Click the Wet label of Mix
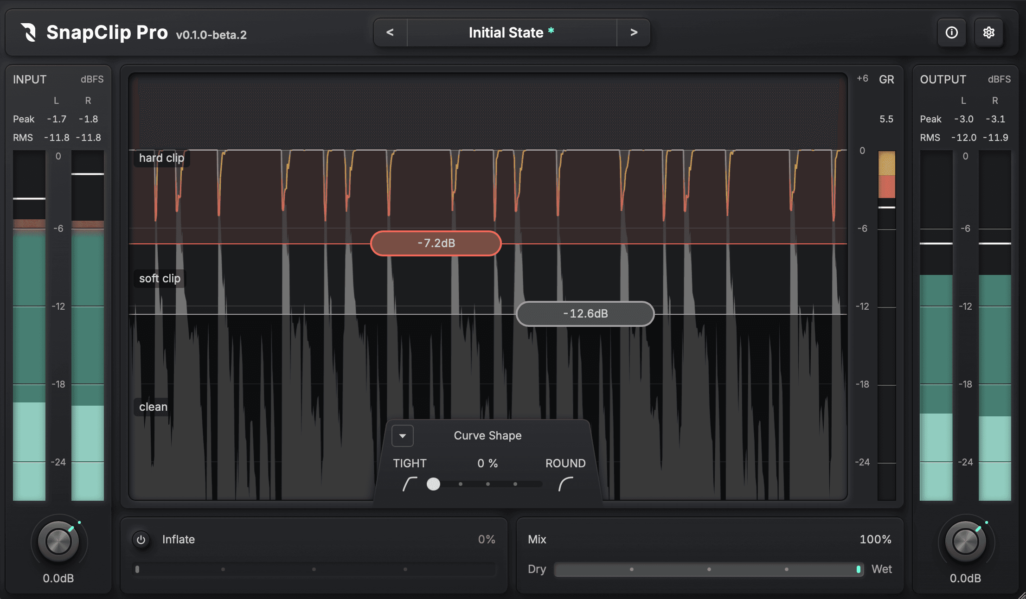This screenshot has height=599, width=1026. pyautogui.click(x=881, y=569)
